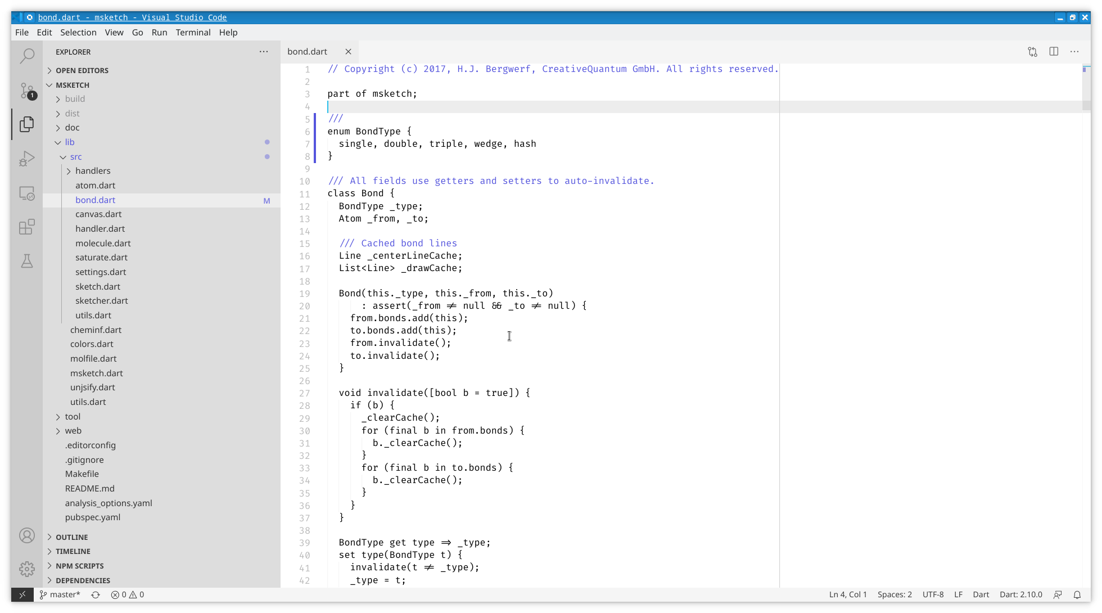Open the Source Control panel showing 1 pending change
The height and width of the screenshot is (613, 1102).
pyautogui.click(x=26, y=91)
